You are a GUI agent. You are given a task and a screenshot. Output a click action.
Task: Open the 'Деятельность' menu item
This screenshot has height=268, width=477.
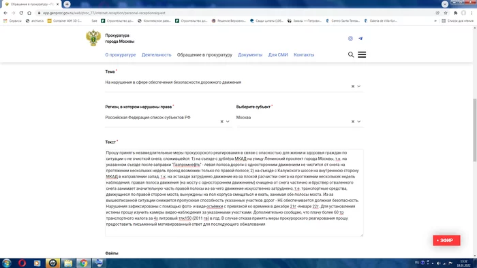156,55
